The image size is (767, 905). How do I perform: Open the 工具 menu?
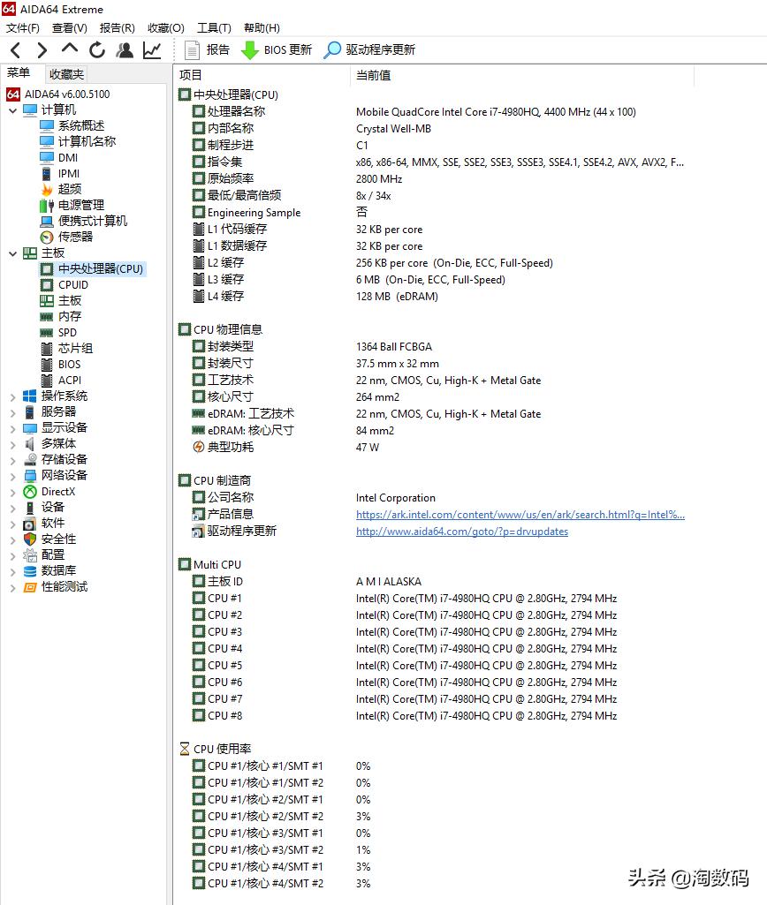click(213, 27)
